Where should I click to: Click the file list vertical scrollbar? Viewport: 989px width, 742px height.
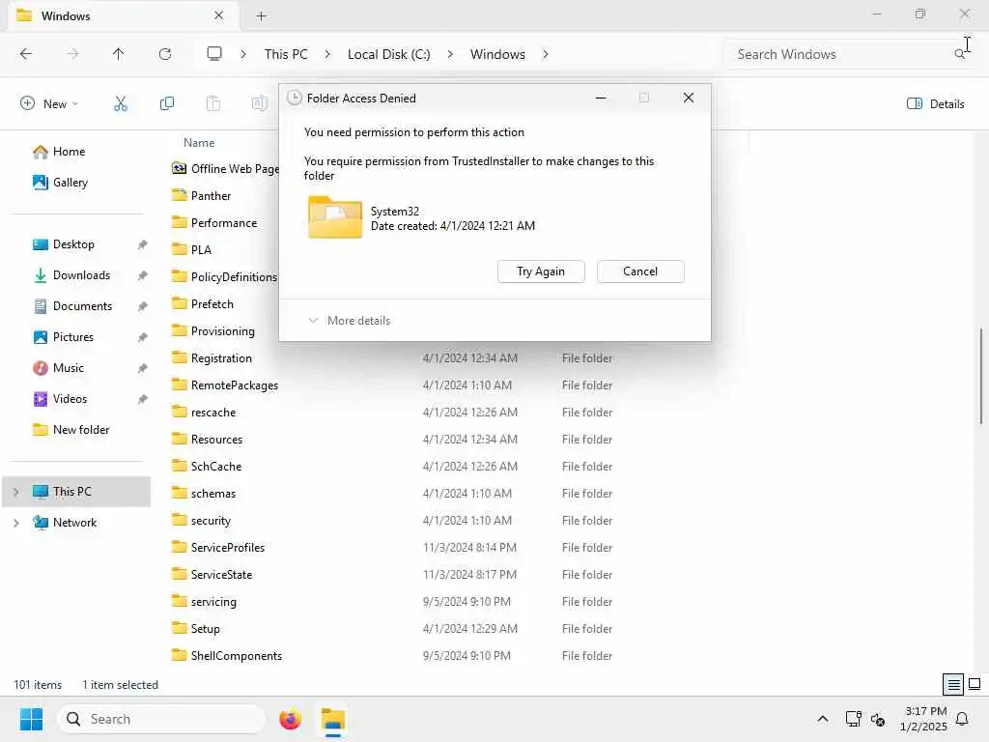(981, 377)
